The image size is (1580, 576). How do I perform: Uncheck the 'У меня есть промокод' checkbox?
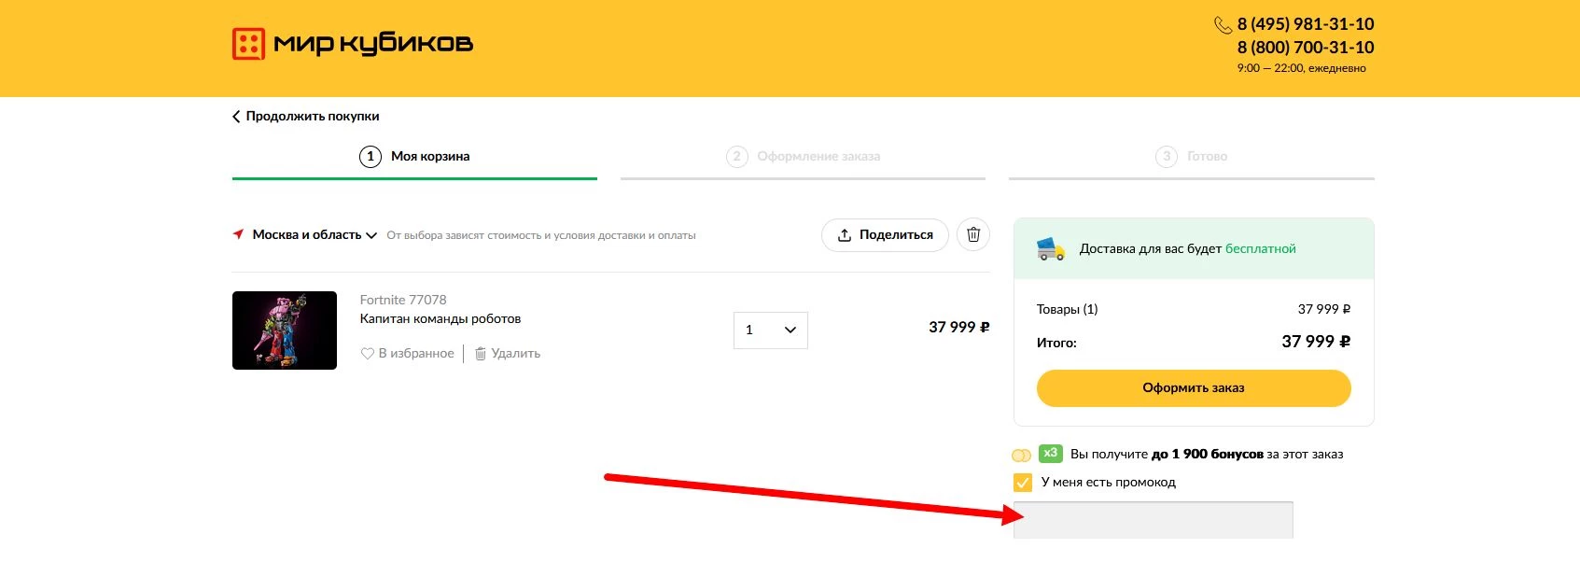tap(1023, 483)
